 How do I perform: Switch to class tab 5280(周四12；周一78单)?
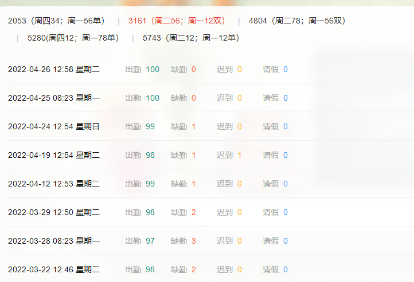pos(73,38)
